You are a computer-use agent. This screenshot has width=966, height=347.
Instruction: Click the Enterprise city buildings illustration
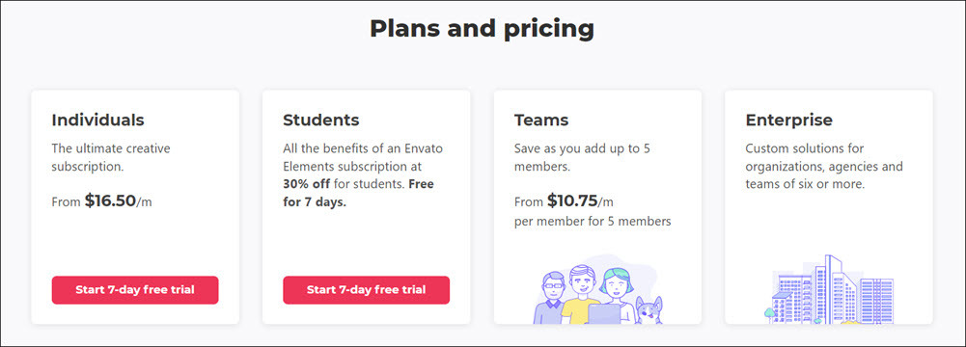point(829,290)
